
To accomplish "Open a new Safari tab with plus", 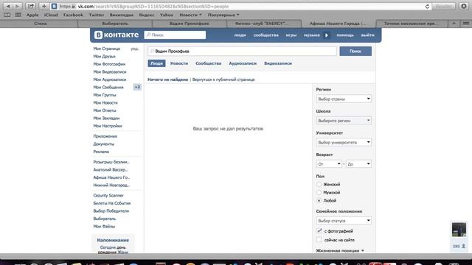I will click(x=454, y=23).
